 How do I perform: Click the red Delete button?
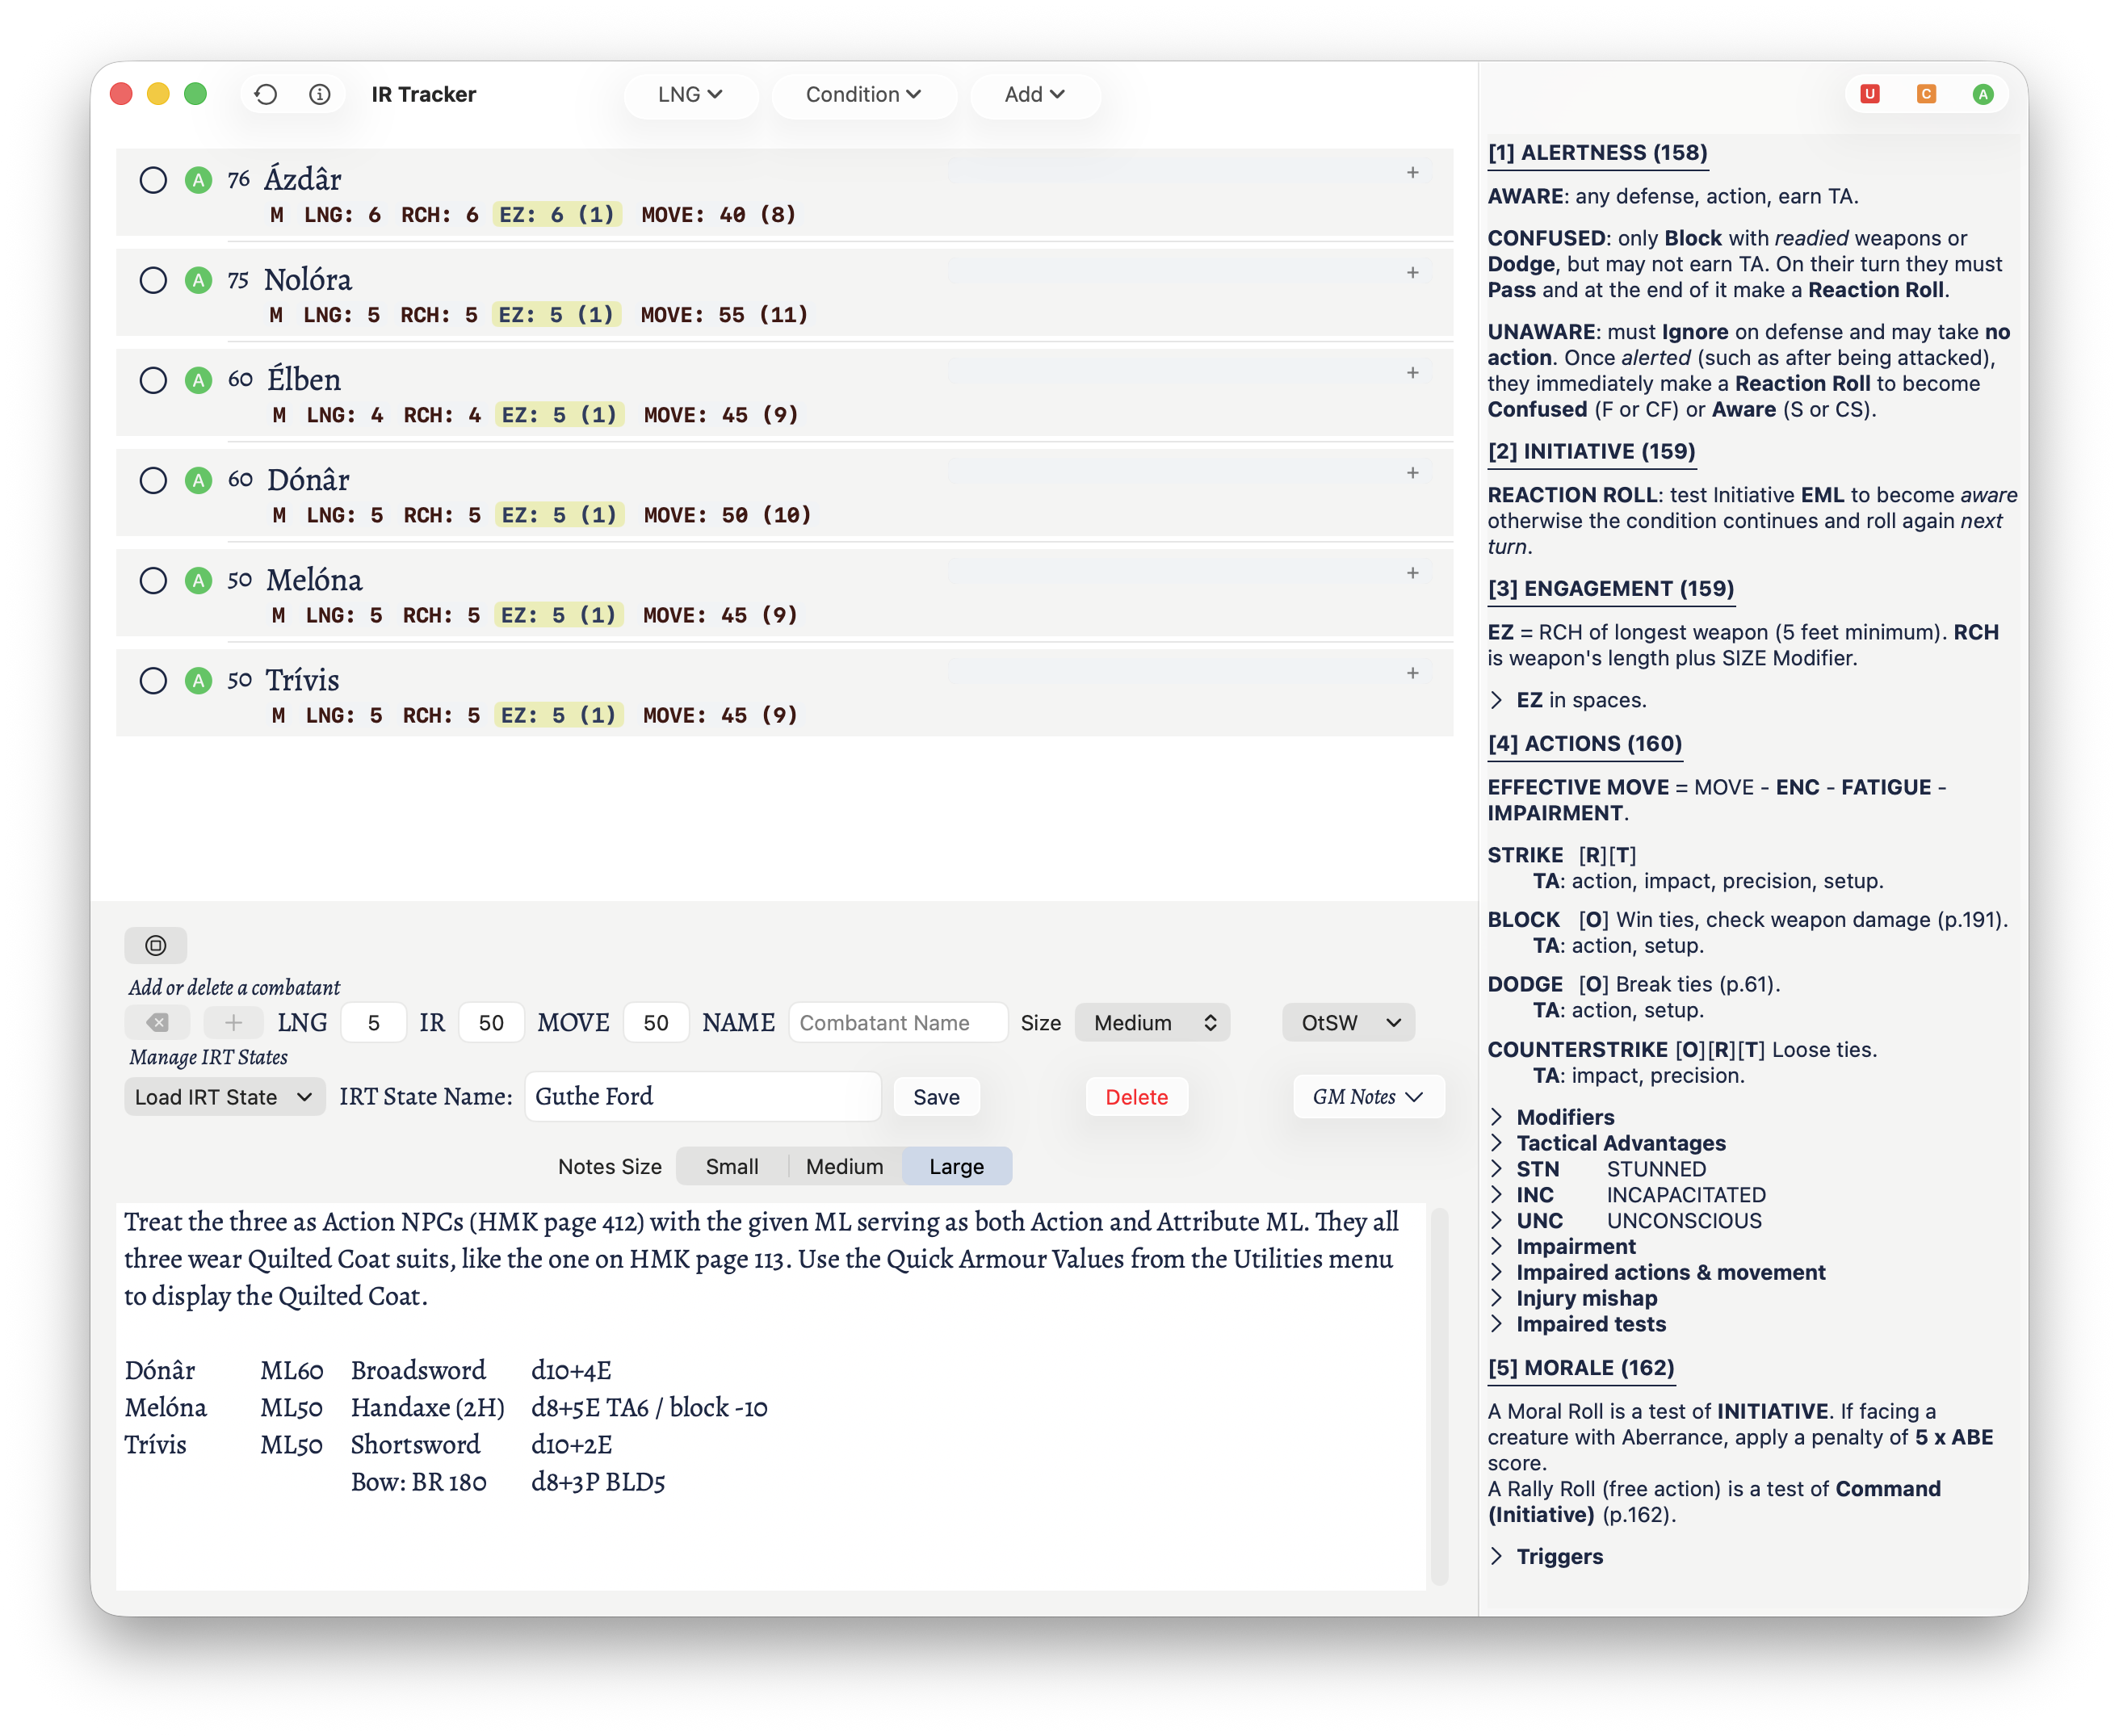[x=1136, y=1097]
